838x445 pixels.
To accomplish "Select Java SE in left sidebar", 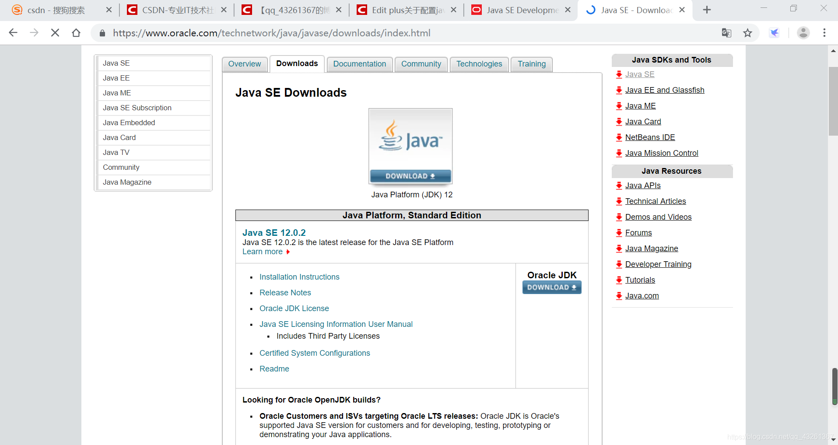I will coord(154,63).
